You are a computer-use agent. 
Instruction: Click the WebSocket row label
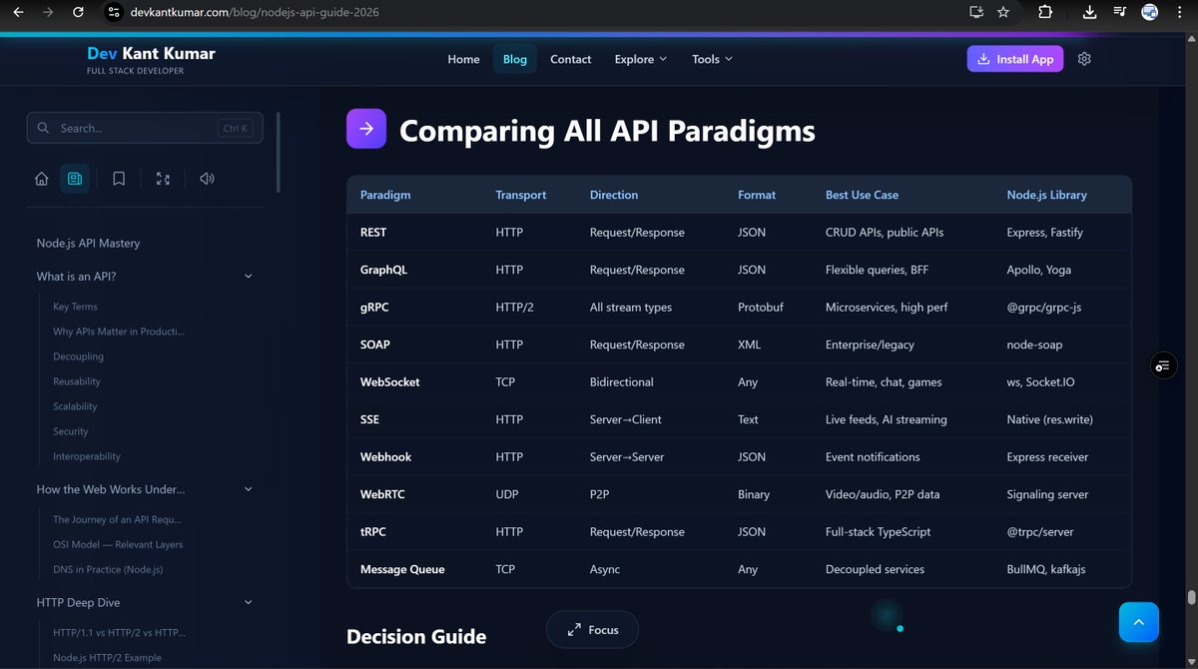[390, 382]
